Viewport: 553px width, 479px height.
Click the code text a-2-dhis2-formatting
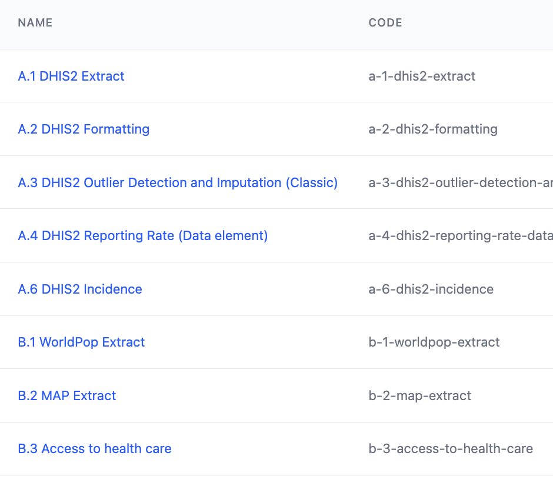(x=433, y=129)
